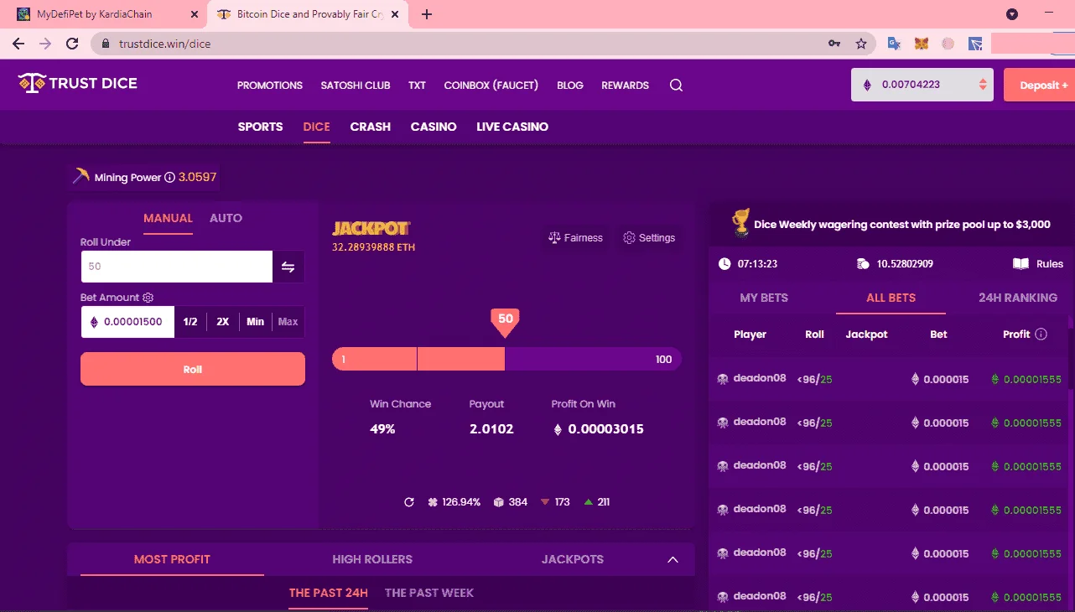Collapse the Most Profit leaderboard panel

pos(673,559)
